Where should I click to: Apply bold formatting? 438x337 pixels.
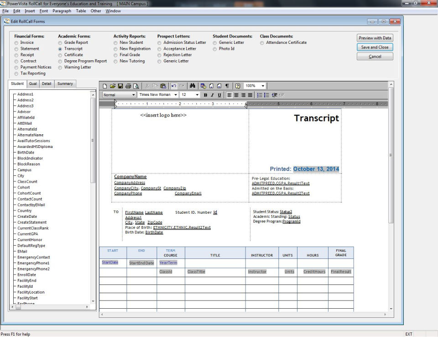click(x=206, y=95)
